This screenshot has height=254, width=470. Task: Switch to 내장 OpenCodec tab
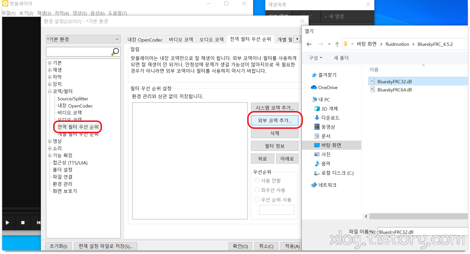click(x=145, y=40)
